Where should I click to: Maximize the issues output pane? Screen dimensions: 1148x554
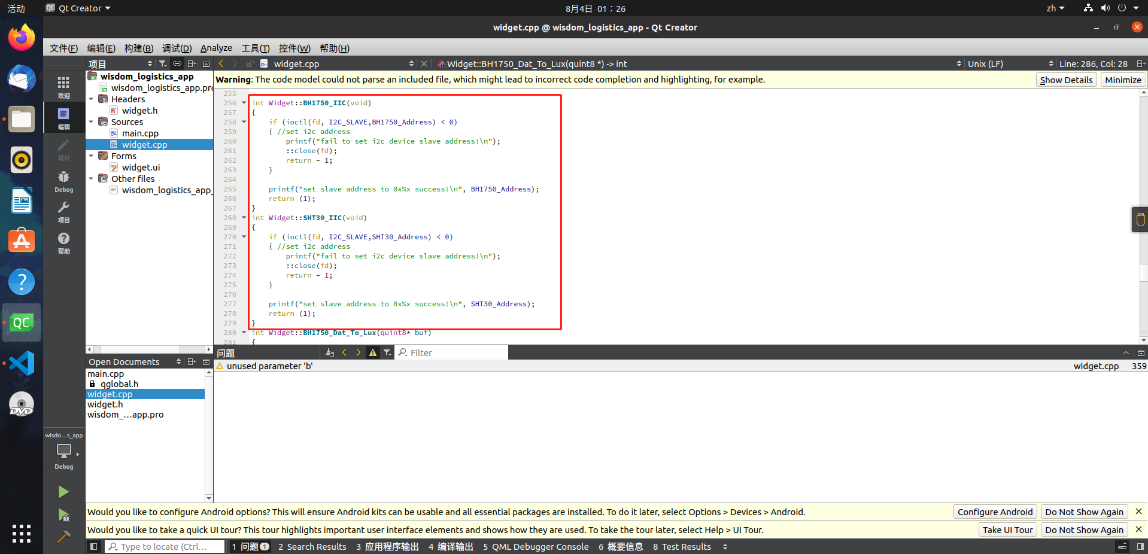click(1141, 352)
